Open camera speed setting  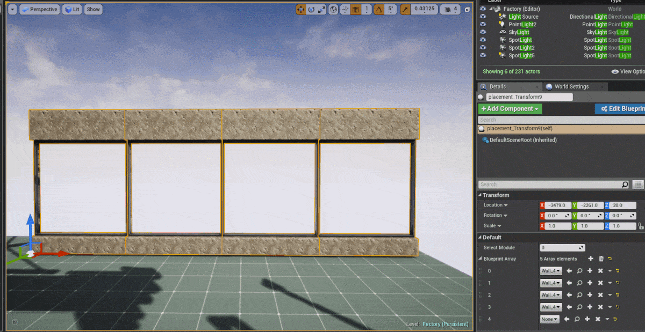(450, 9)
